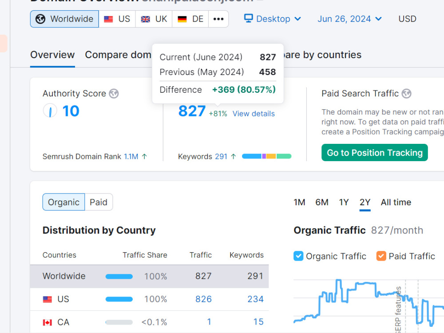Click Go to Position Tracking button
The width and height of the screenshot is (444, 333).
374,153
